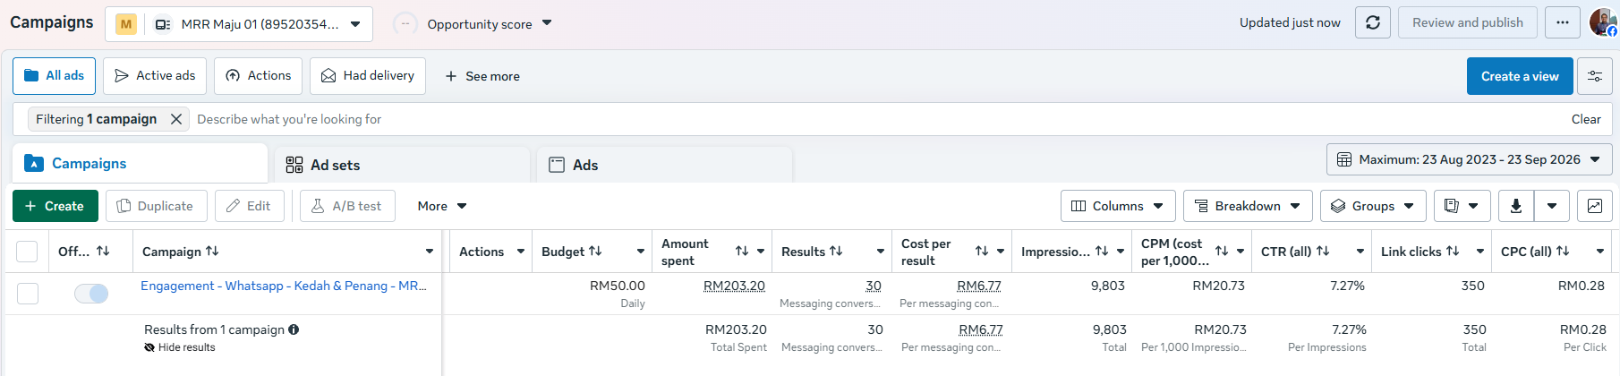This screenshot has height=376, width=1620.
Task: Toggle the Engagement Whatsapp campaign on/off switch
Action: click(91, 293)
